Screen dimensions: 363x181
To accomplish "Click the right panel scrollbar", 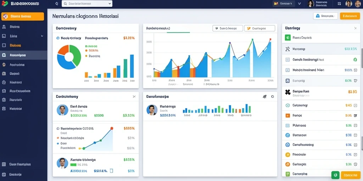I will (362, 58).
